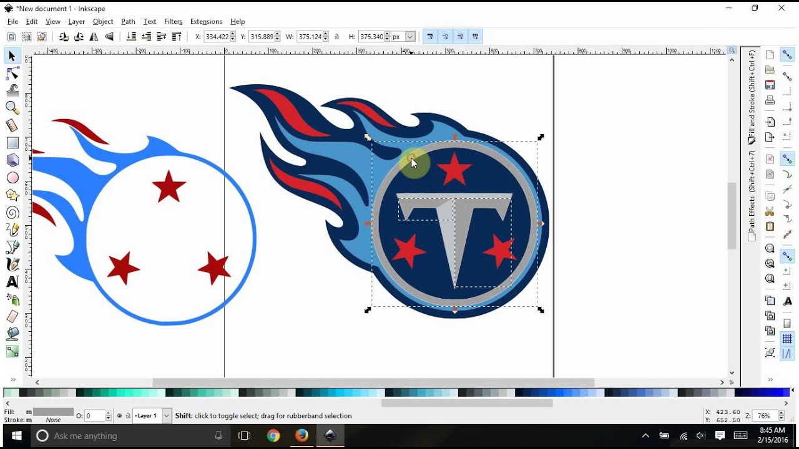799x449 pixels.
Task: Open the Path menu
Action: pos(128,22)
